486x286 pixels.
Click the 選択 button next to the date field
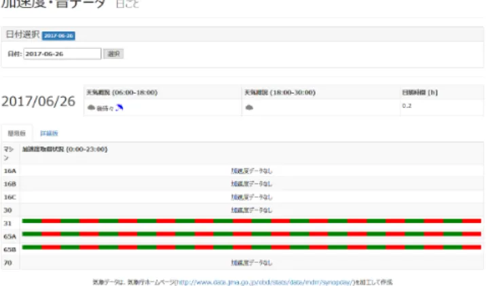[x=113, y=54]
